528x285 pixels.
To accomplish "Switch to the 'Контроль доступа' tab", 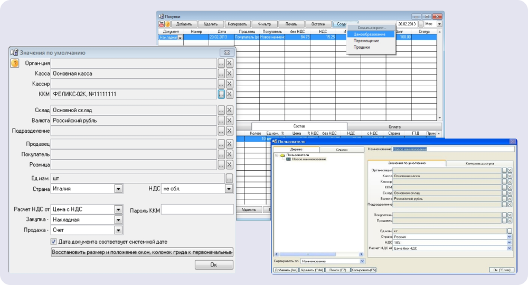I will pyautogui.click(x=479, y=163).
